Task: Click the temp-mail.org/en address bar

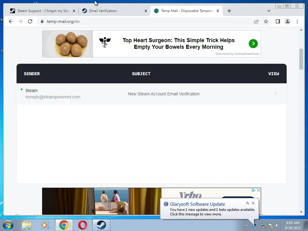Action: pos(145,21)
